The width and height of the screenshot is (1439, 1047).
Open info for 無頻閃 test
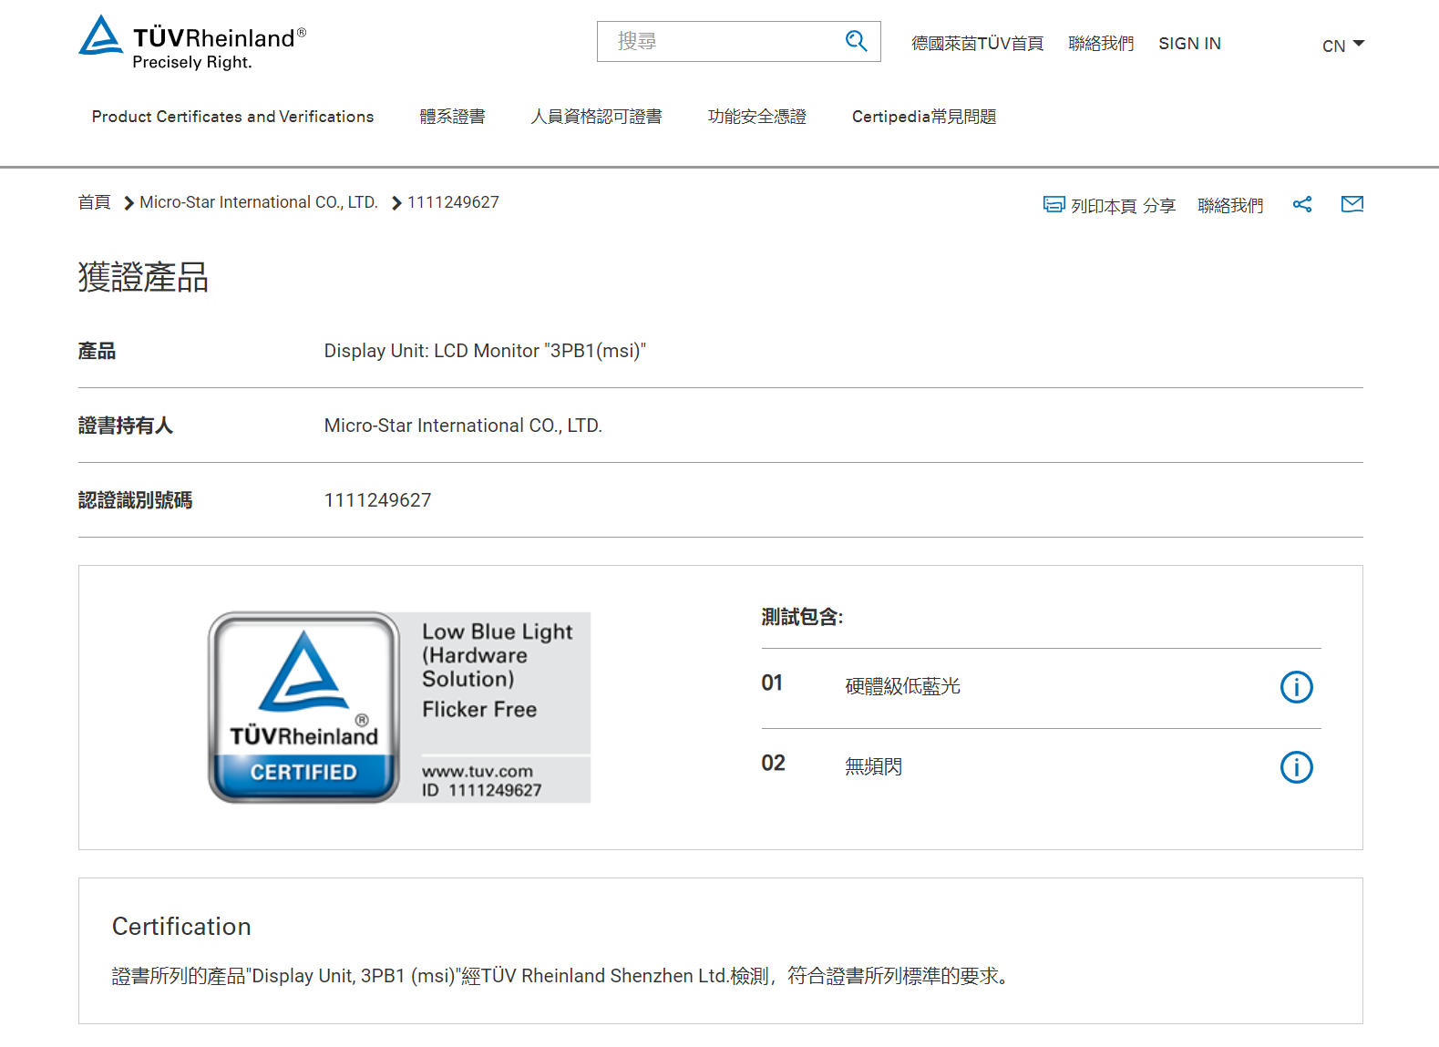(1296, 767)
